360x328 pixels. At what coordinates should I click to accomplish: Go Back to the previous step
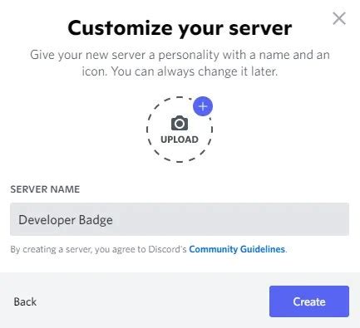coord(25,301)
